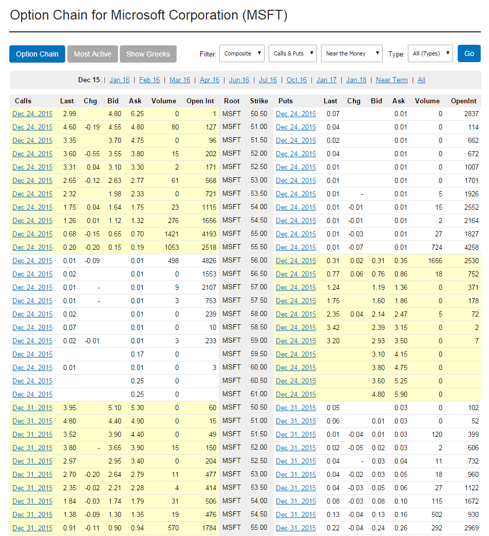This screenshot has width=489, height=536.
Task: Click the Option Chain tab button
Action: click(x=37, y=54)
